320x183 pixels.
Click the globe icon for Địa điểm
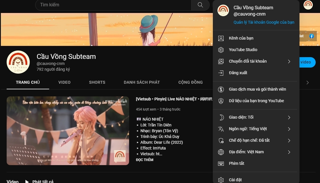pos(221,152)
